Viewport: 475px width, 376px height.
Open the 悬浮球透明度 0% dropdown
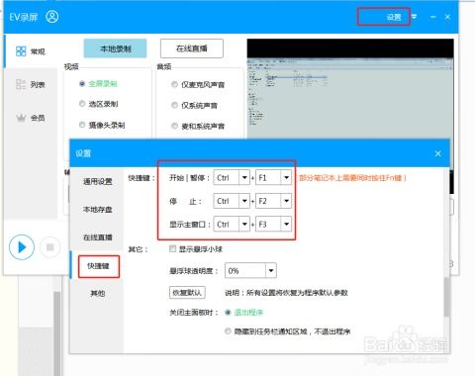click(270, 271)
